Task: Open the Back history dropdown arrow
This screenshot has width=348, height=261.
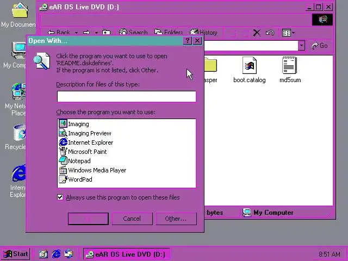Action: (x=76, y=33)
